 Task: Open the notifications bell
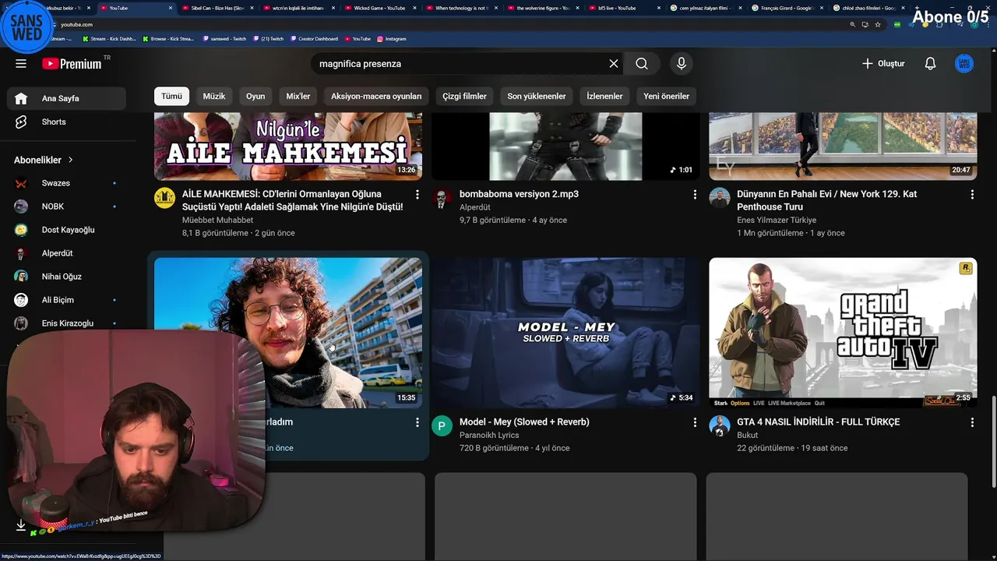[930, 64]
